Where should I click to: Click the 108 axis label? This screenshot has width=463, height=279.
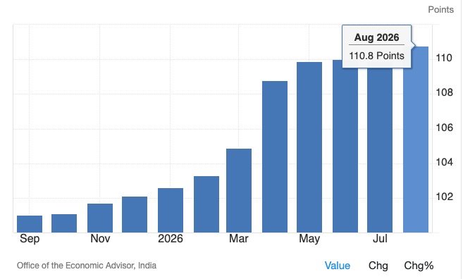[444, 93]
